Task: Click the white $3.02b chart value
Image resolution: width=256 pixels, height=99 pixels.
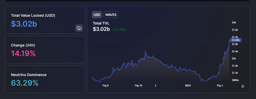Action: 101,29
